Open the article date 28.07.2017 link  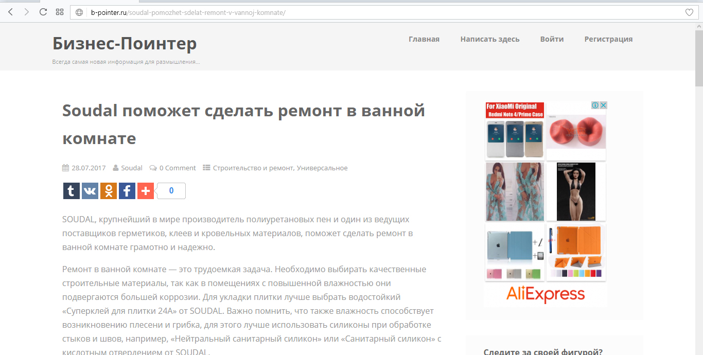pos(89,168)
